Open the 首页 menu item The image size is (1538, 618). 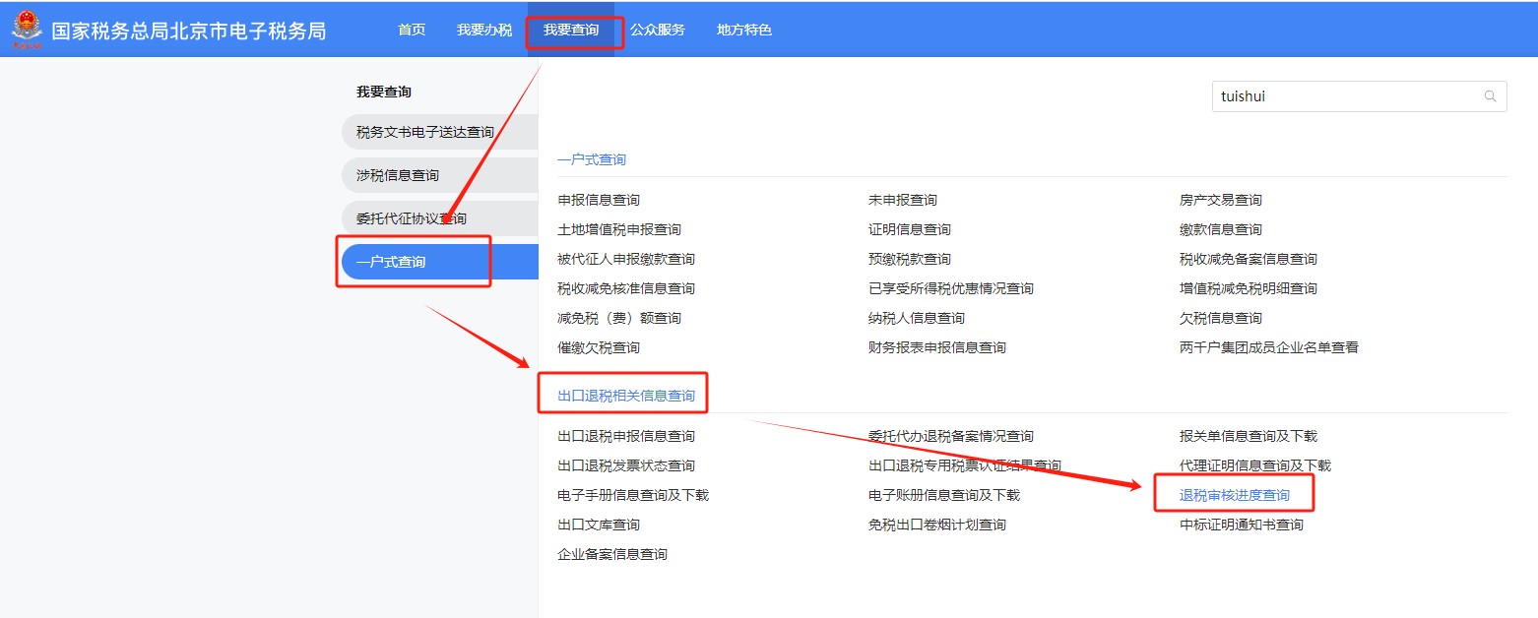pyautogui.click(x=412, y=30)
